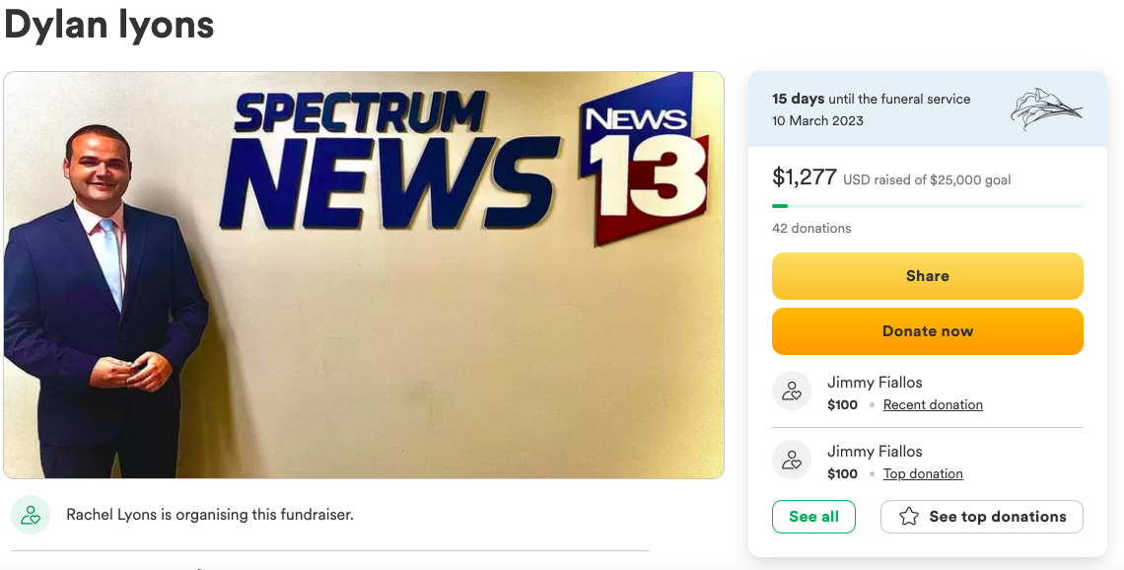
Task: Click the donor avatar icon for recent donation
Action: [792, 391]
